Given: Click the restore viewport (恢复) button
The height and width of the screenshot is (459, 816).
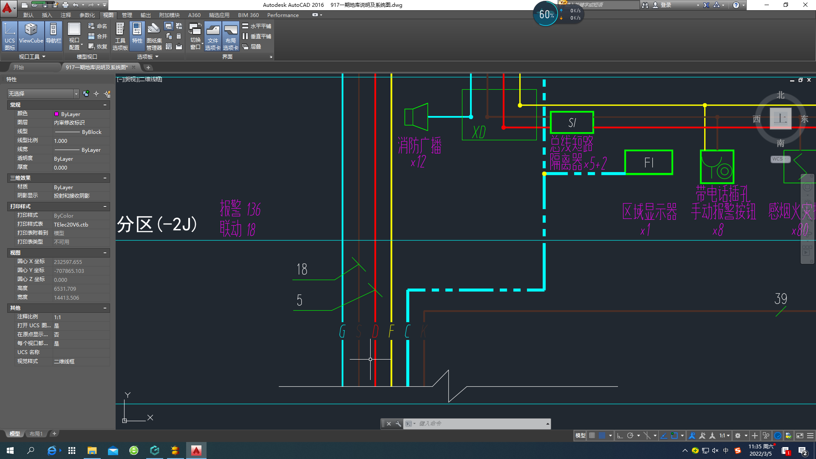Looking at the screenshot, I should click(x=97, y=46).
